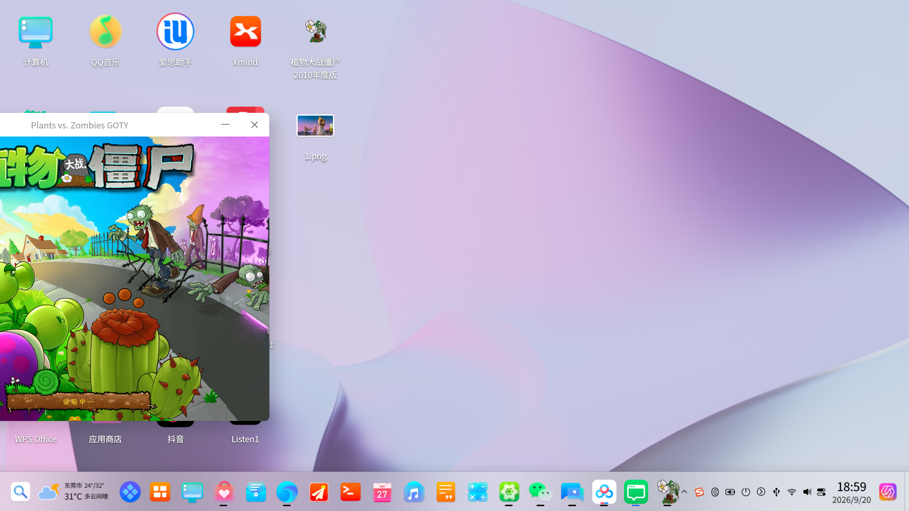Open the calendar icon showing 27

point(382,493)
